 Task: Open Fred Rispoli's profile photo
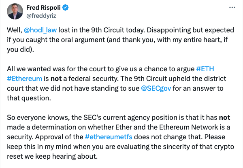coord(15,11)
